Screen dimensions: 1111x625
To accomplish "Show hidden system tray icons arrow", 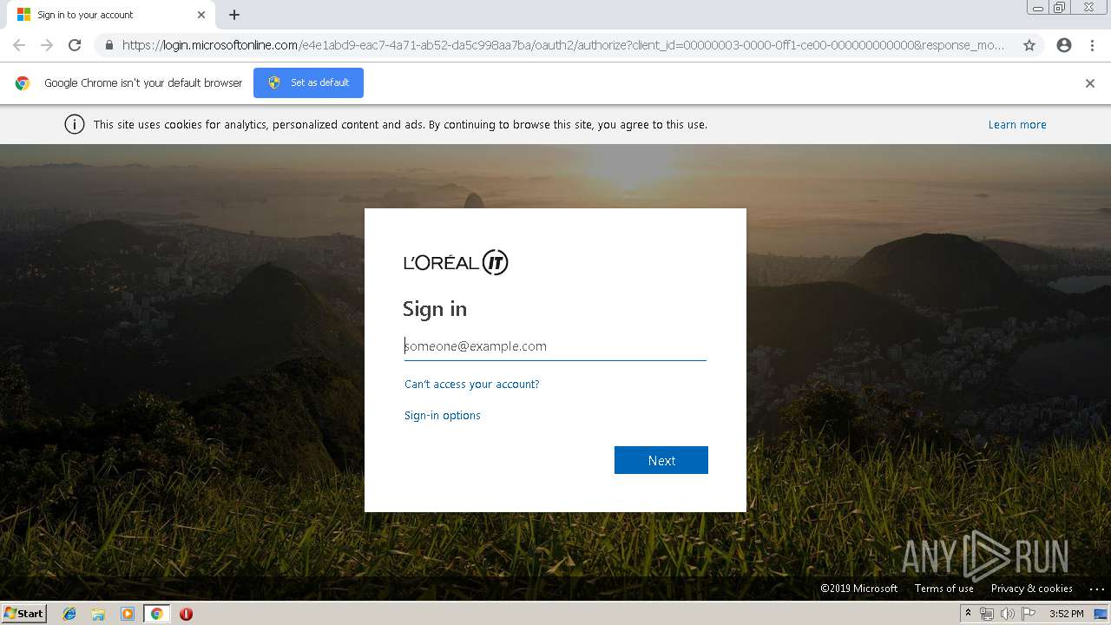I will tap(968, 614).
